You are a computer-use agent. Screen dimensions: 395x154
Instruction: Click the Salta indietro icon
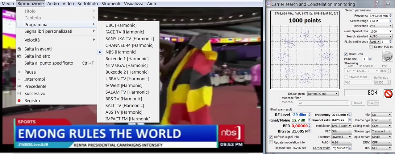[x=19, y=56]
